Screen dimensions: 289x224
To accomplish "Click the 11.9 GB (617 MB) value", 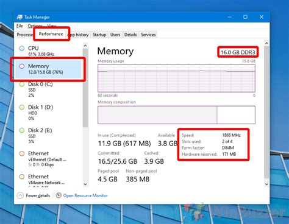I will [x=124, y=144].
